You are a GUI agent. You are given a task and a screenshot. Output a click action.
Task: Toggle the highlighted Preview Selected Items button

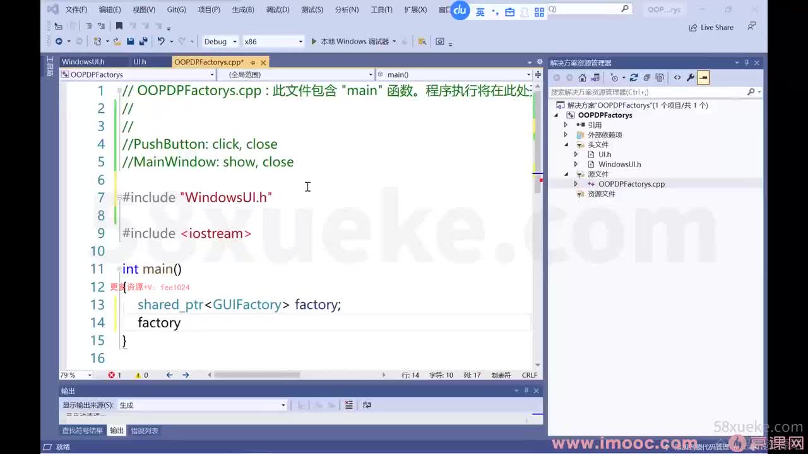pos(703,78)
